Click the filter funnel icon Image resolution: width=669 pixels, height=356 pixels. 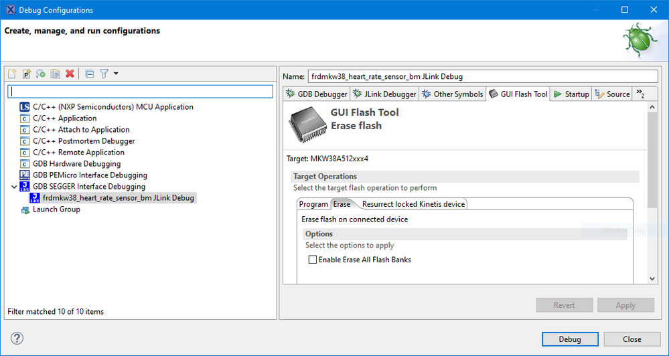click(104, 74)
